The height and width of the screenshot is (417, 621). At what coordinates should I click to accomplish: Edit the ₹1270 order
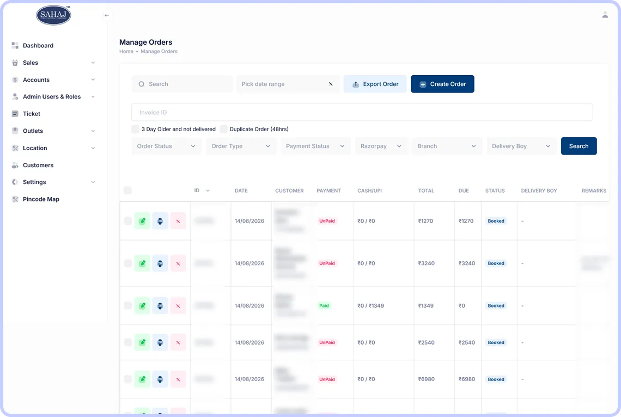(x=142, y=221)
